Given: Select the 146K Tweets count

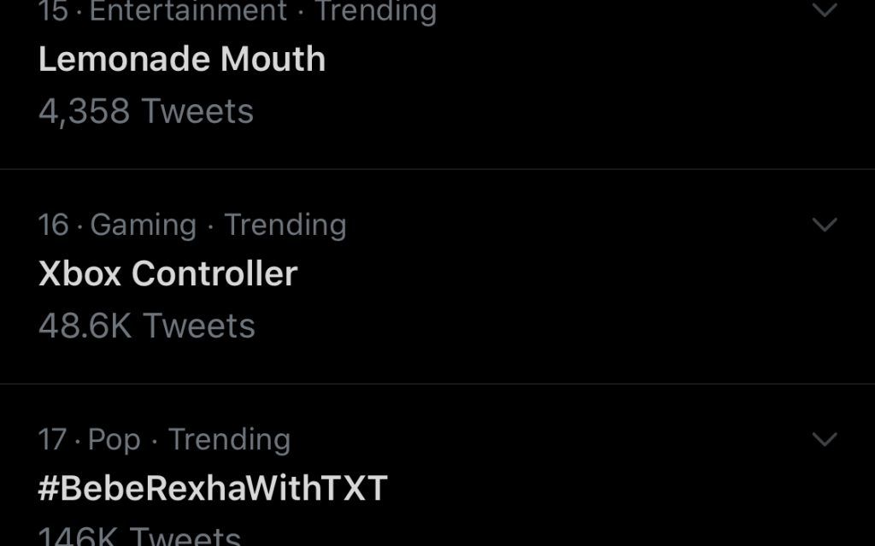Looking at the screenshot, I should 139,535.
